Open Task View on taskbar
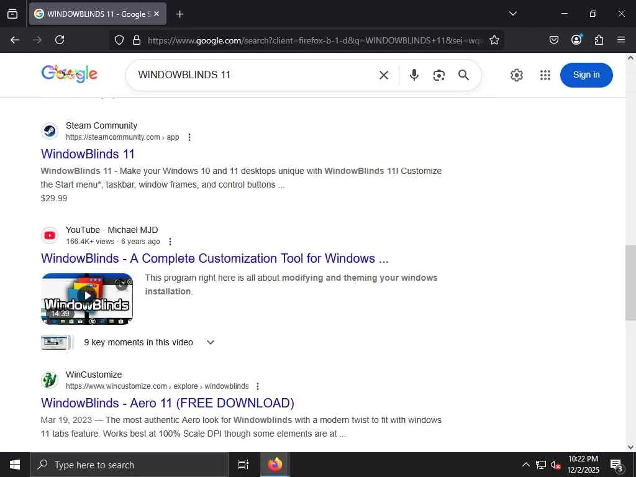Viewport: 636px width, 477px height. pyautogui.click(x=243, y=465)
